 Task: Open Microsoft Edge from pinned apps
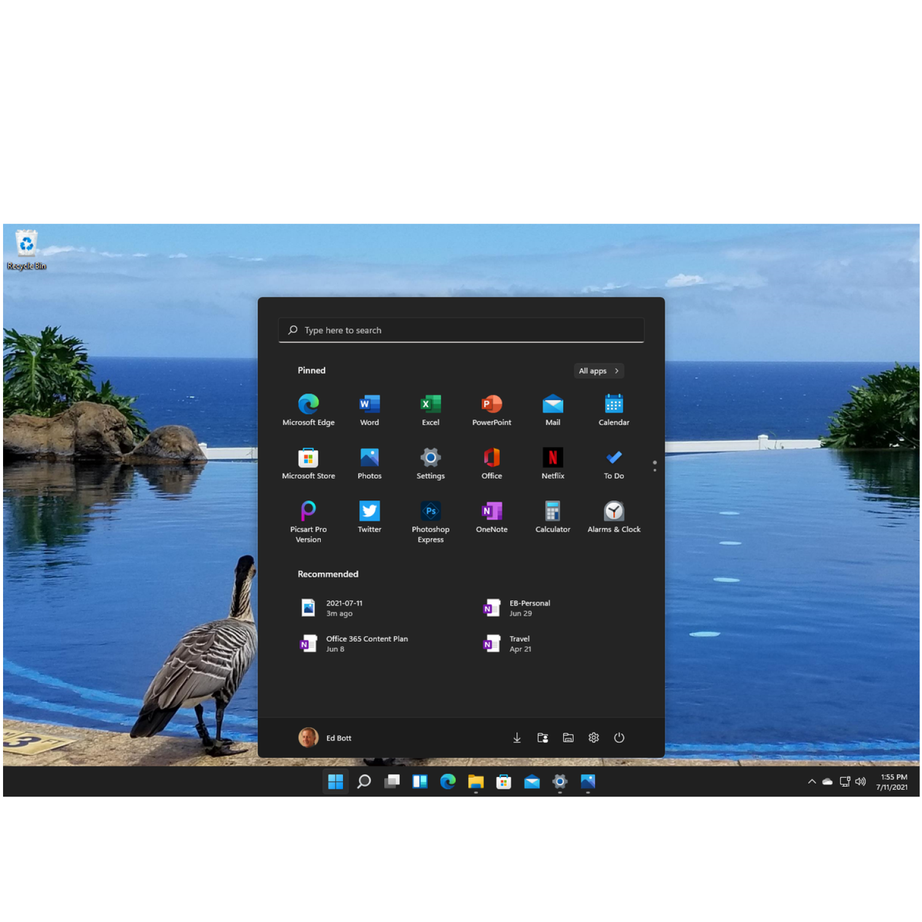(308, 404)
